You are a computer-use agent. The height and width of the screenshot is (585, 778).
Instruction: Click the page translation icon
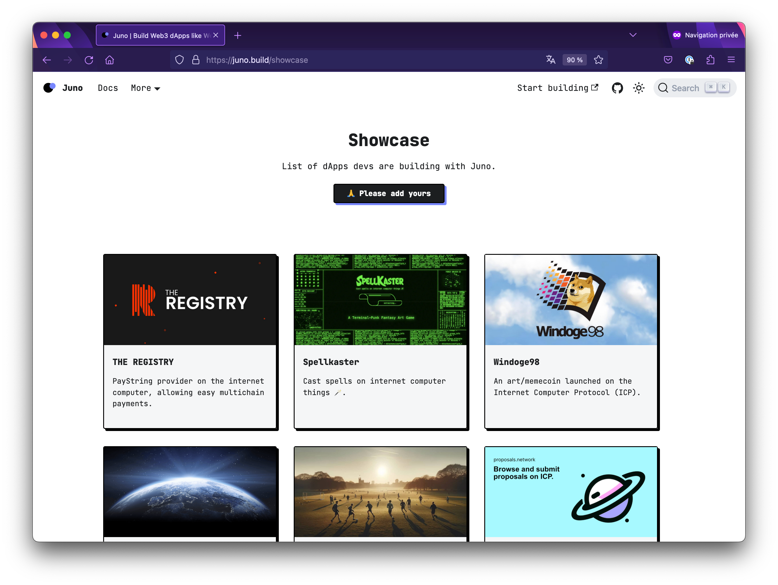click(x=550, y=60)
